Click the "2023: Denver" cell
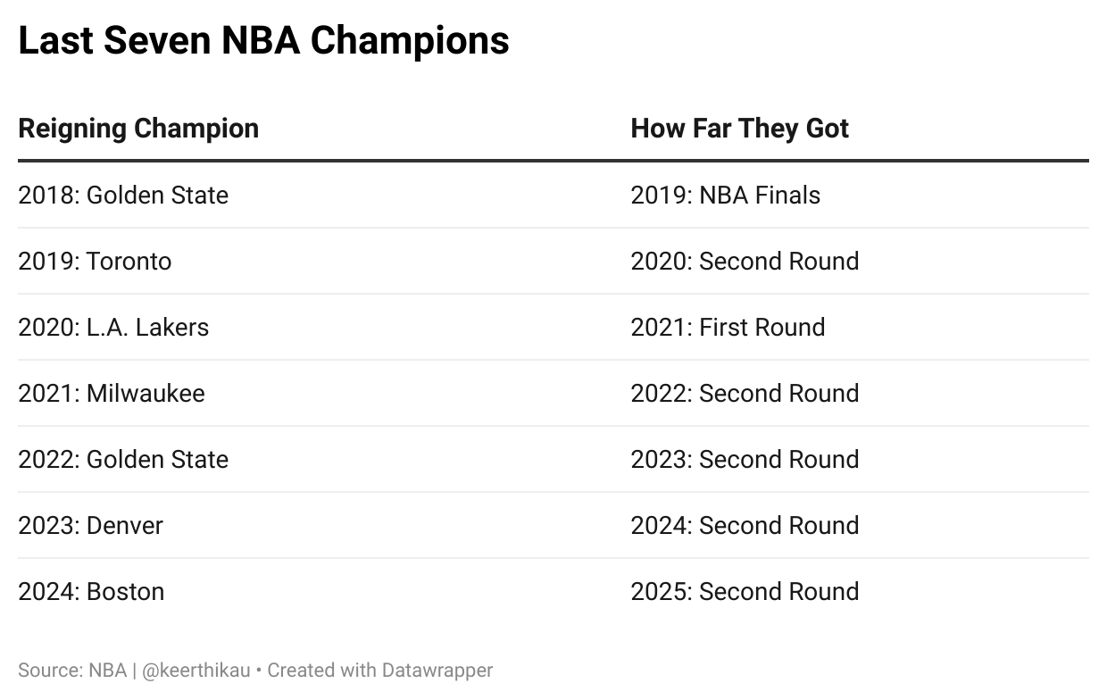This screenshot has height=700, width=1107. coord(90,526)
